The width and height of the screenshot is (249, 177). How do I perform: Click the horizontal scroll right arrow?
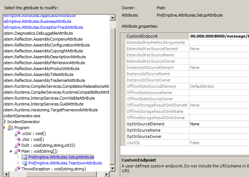(106, 174)
